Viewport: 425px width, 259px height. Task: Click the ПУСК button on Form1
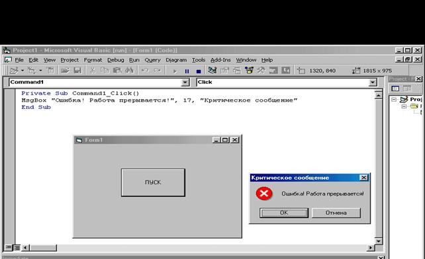tap(153, 182)
